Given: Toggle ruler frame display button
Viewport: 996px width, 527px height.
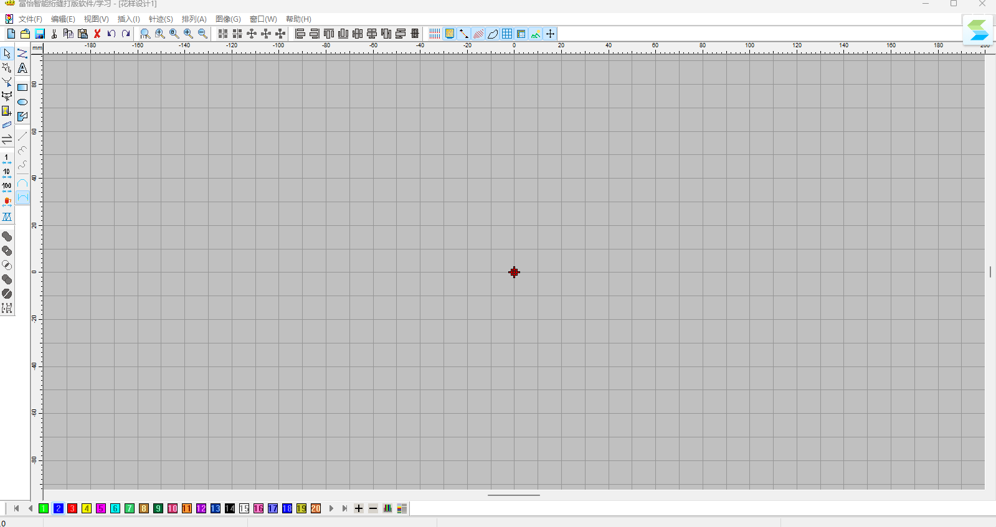Looking at the screenshot, I should (x=521, y=34).
